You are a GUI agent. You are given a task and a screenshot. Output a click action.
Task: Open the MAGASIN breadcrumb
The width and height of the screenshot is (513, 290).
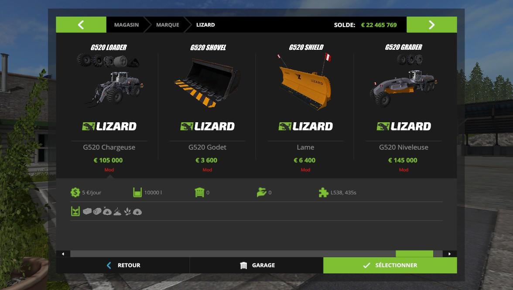pos(127,24)
